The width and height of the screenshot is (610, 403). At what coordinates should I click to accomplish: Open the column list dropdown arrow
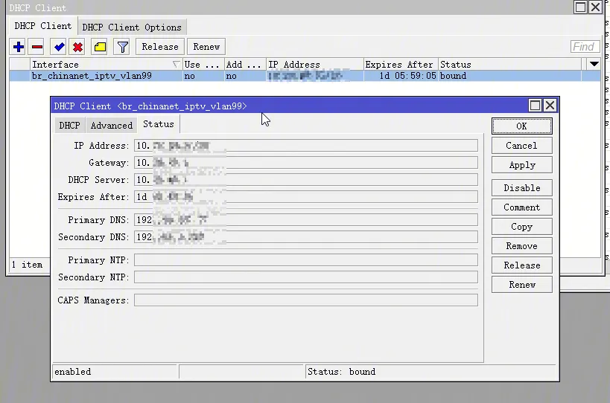click(x=594, y=65)
